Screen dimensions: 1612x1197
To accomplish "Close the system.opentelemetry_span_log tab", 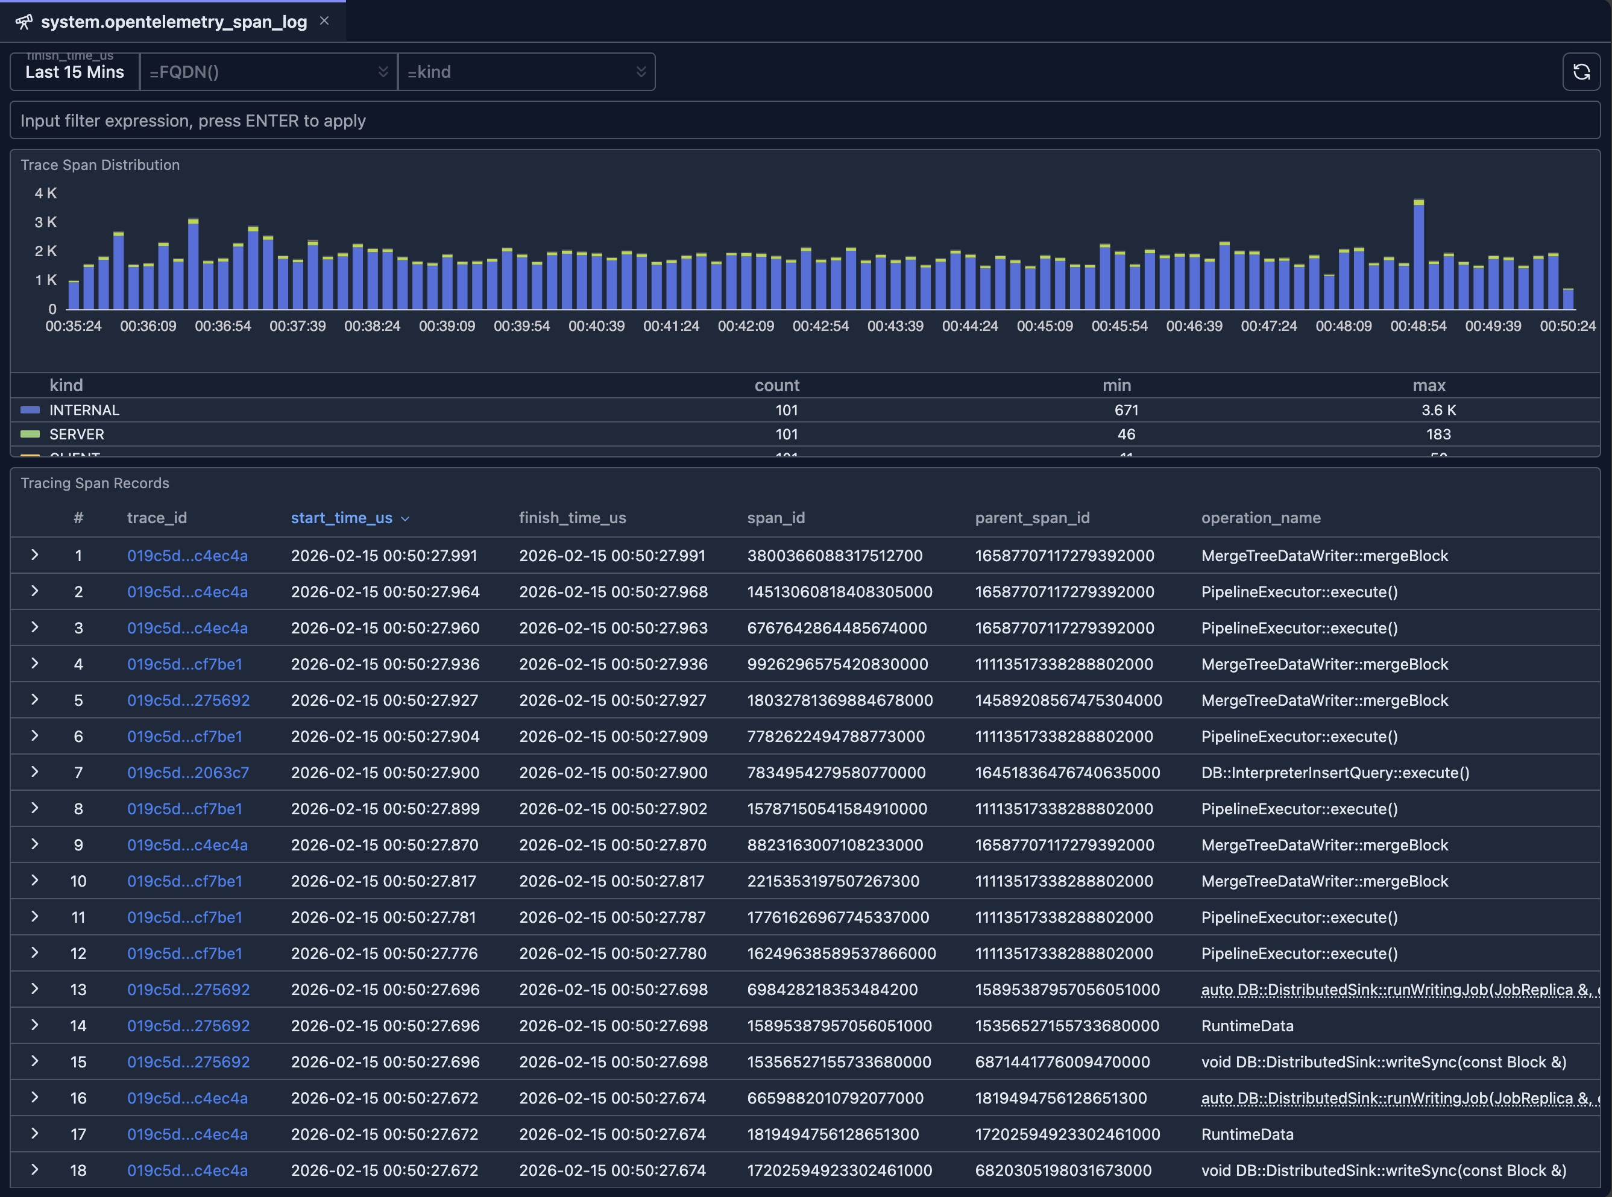I will click(324, 21).
